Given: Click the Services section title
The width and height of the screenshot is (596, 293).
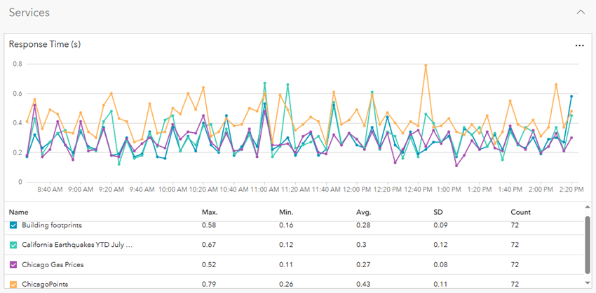Looking at the screenshot, I should point(28,12).
